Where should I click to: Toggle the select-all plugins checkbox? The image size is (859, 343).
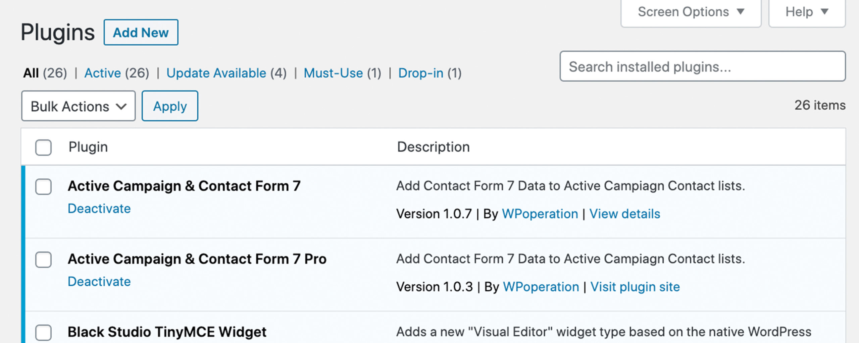coord(43,148)
